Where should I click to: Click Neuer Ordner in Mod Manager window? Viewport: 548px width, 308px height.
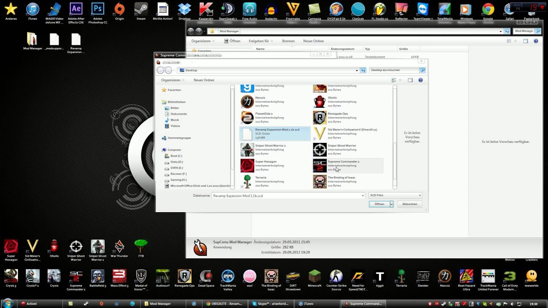click(x=313, y=41)
